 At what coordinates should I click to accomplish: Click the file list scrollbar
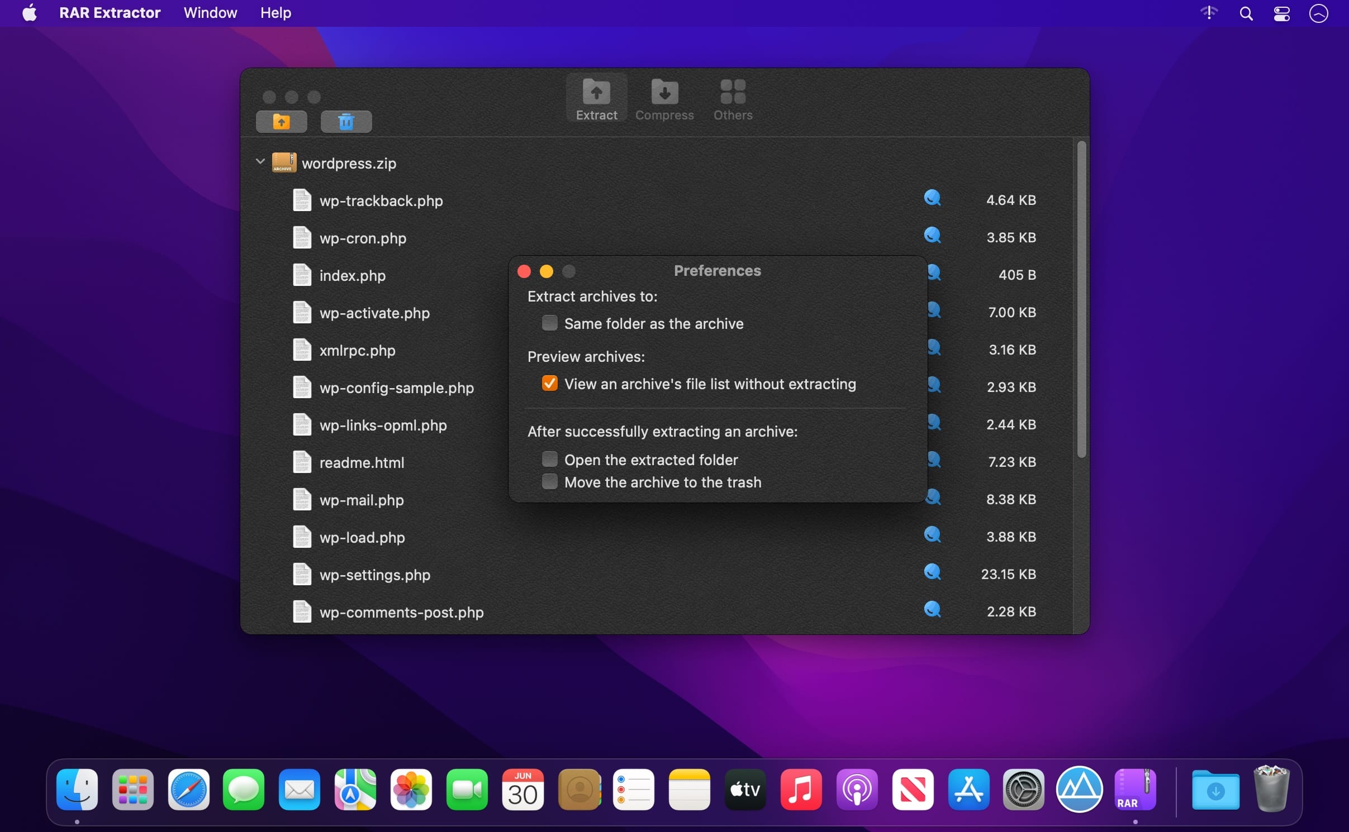pos(1081,299)
